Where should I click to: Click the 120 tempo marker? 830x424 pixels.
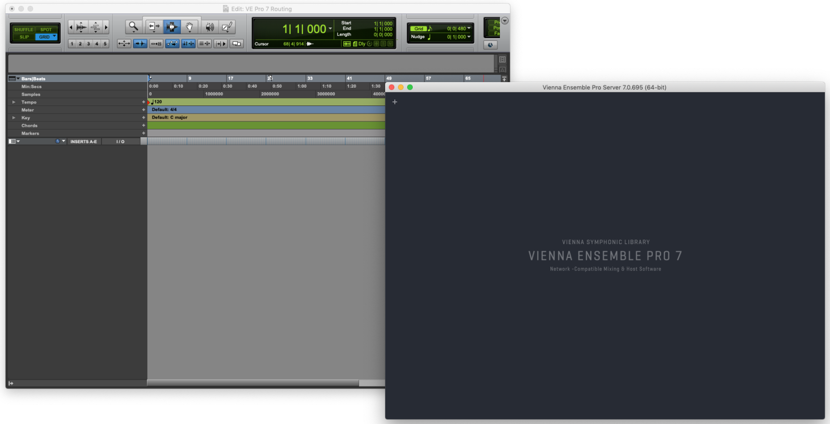pos(156,102)
